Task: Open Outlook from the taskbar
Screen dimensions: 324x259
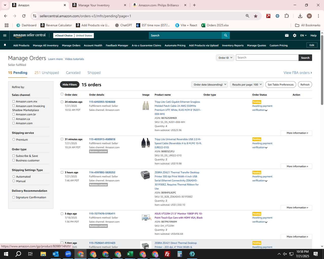Action: coord(56,254)
